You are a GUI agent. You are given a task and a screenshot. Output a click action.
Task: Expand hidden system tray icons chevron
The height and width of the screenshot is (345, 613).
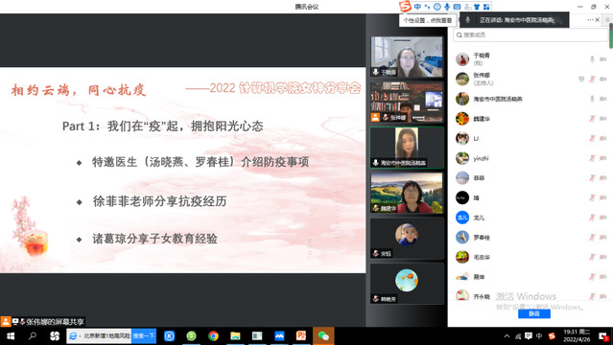click(507, 336)
